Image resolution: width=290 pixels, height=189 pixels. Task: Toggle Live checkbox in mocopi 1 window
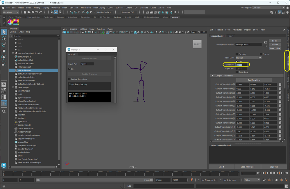69,69
